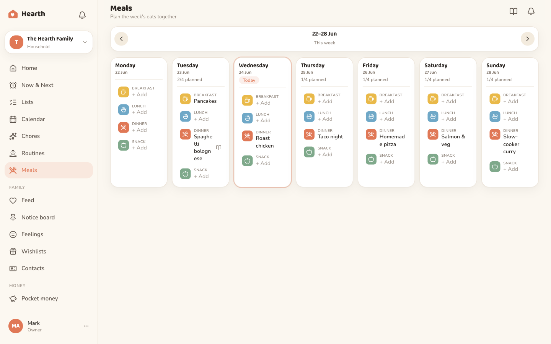Click Hearth logo icon

[13, 14]
